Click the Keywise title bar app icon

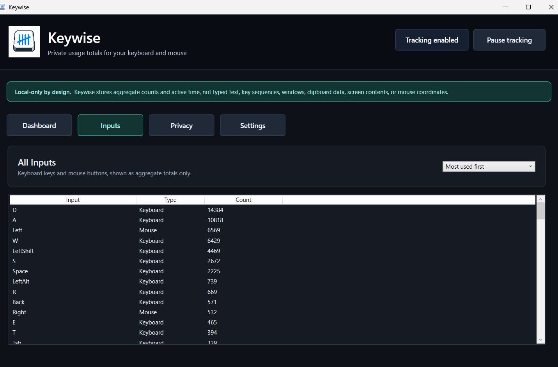2,7
